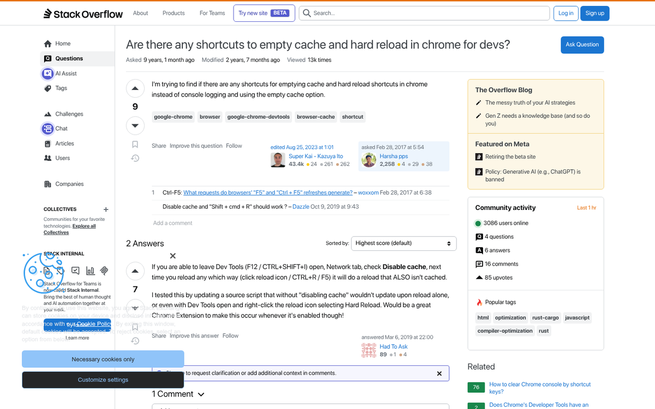Expand Collectives with the plus button
Viewport: 655px width, 409px height.
[105, 209]
